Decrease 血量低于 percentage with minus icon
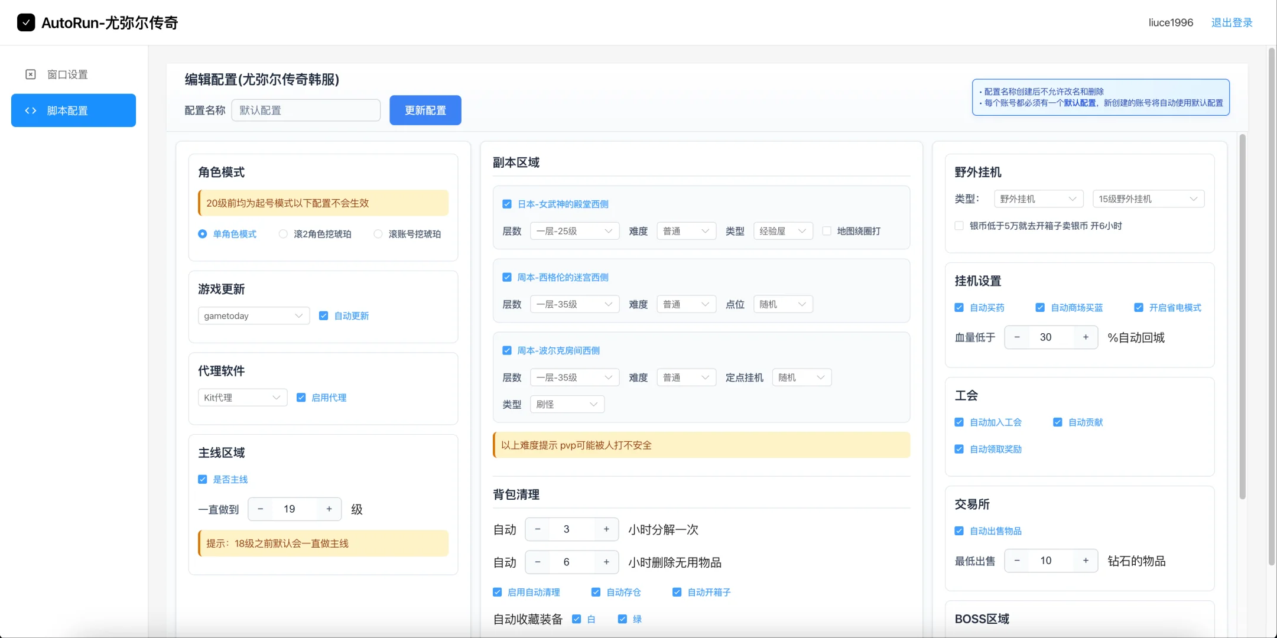The height and width of the screenshot is (638, 1277). [1017, 337]
